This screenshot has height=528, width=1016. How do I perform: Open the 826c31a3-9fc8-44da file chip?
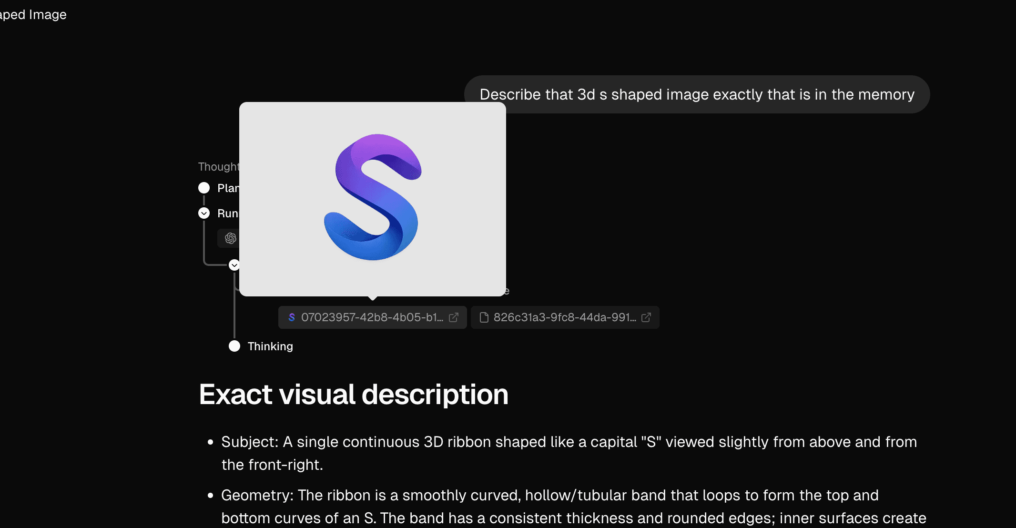564,317
